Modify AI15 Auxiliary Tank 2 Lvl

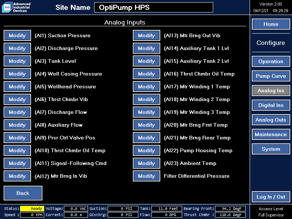tap(146, 61)
